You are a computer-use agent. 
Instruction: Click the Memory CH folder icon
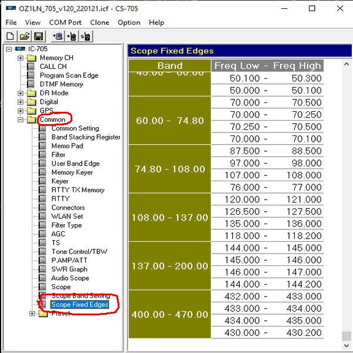tap(32, 58)
